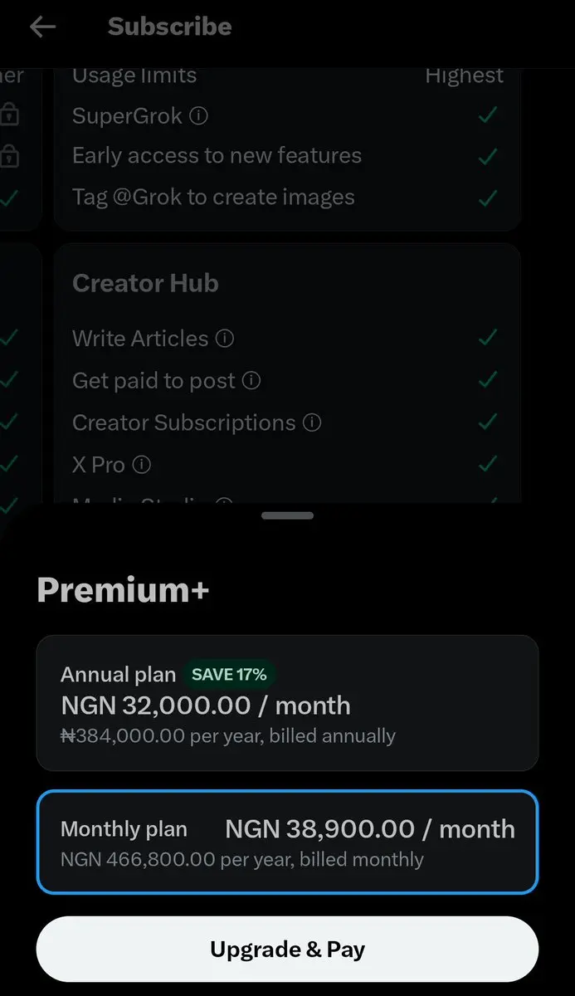Screen dimensions: 575x996
Task: Tap the Get paid to post label
Action: (x=153, y=381)
